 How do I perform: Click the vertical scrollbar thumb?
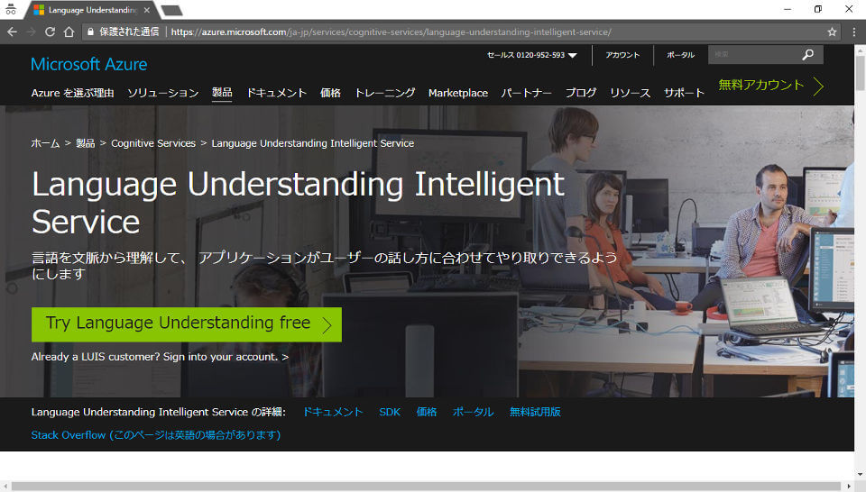860,73
